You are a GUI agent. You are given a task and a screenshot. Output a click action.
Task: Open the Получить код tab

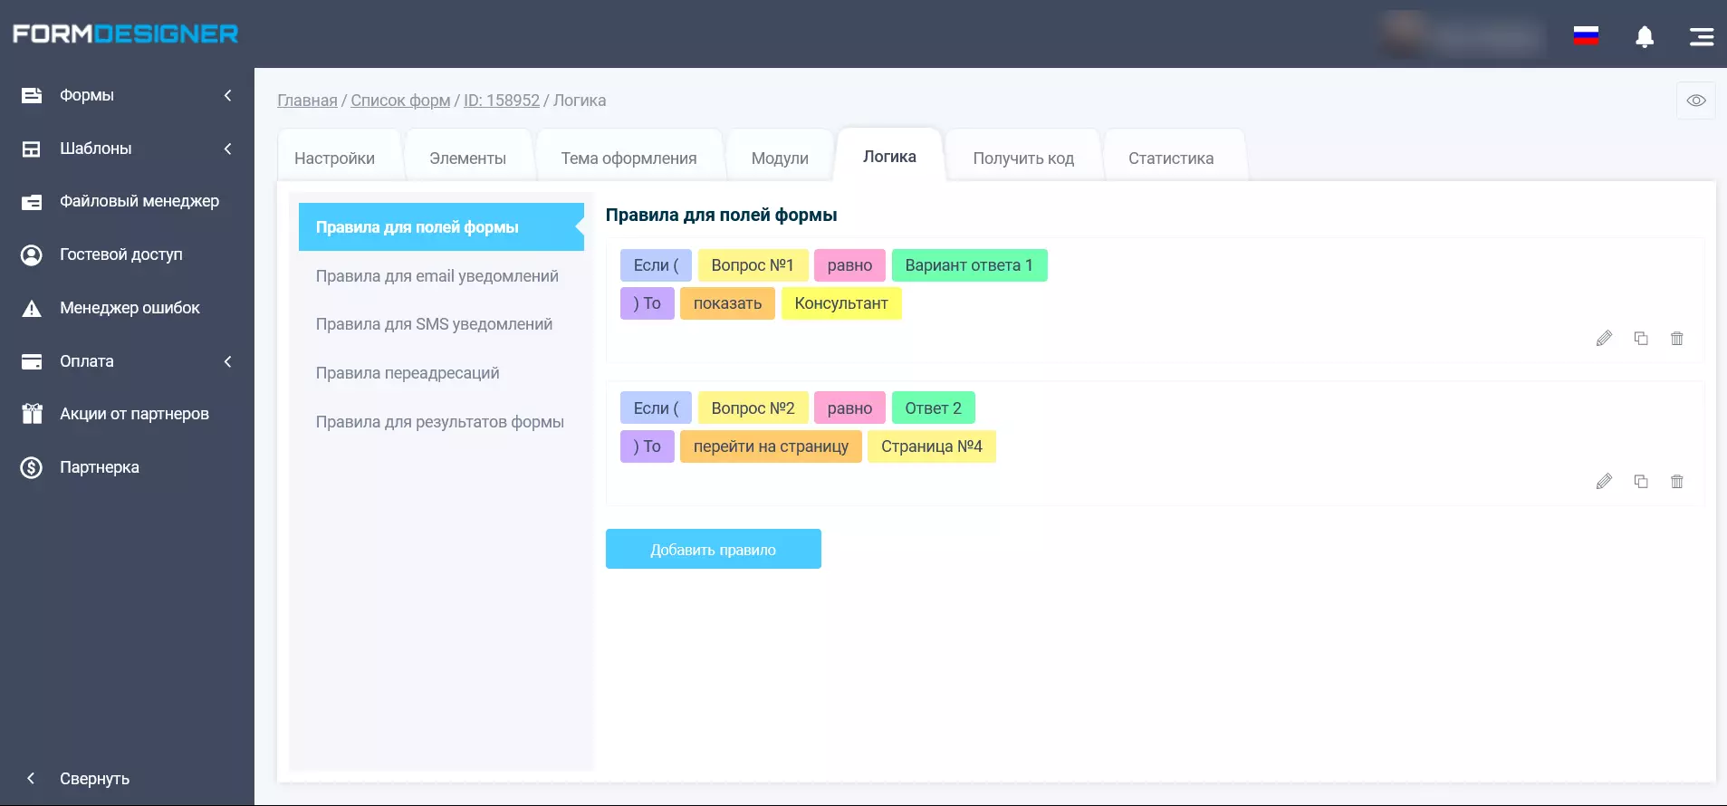point(1023,158)
